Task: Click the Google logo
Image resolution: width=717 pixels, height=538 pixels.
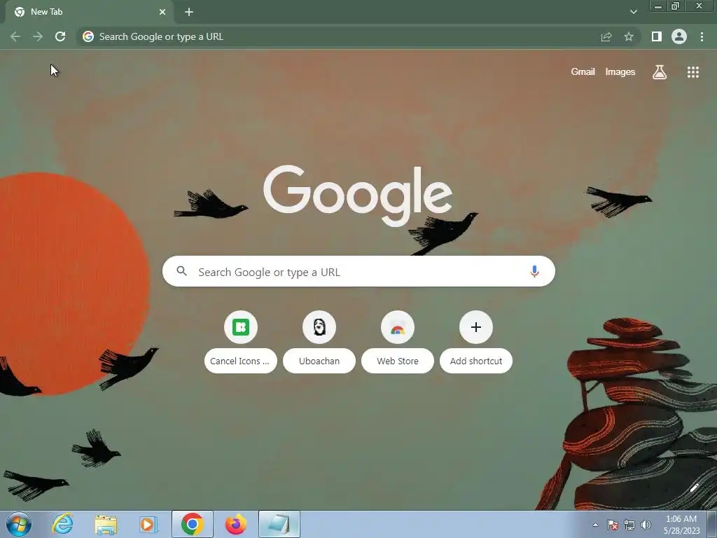Action: tap(358, 196)
